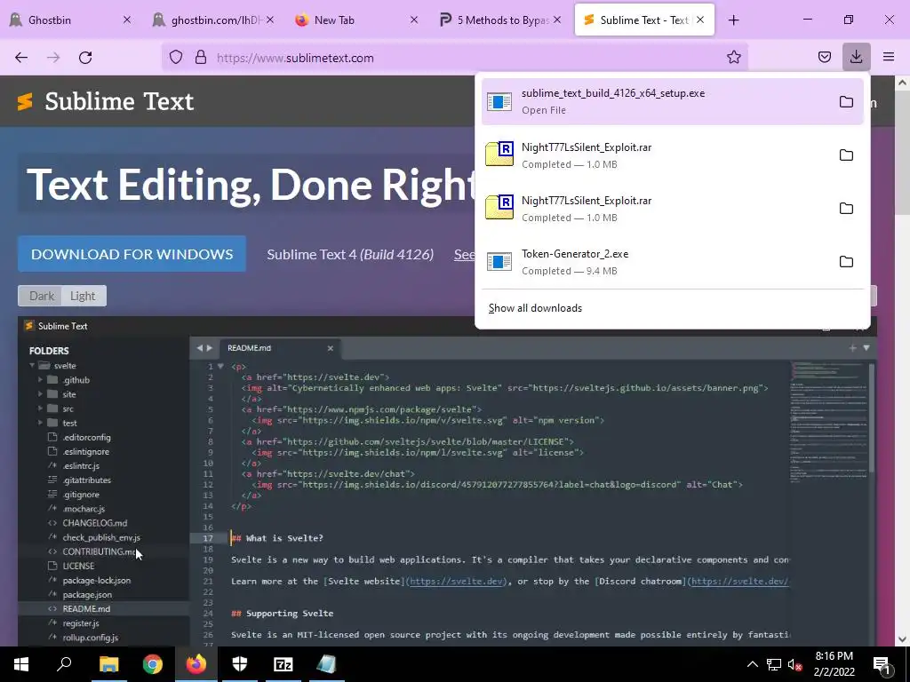The height and width of the screenshot is (682, 910).
Task: Navigate tabs backward with left arrow
Action: point(199,348)
